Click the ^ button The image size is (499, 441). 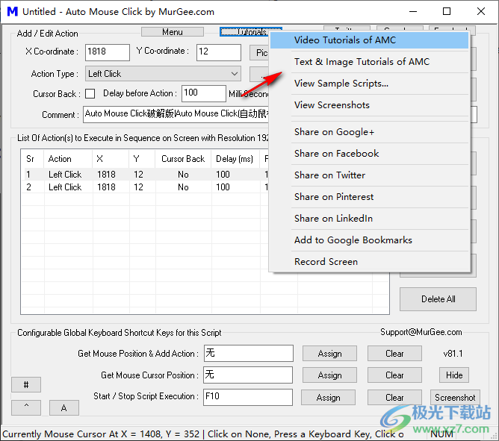[26, 407]
